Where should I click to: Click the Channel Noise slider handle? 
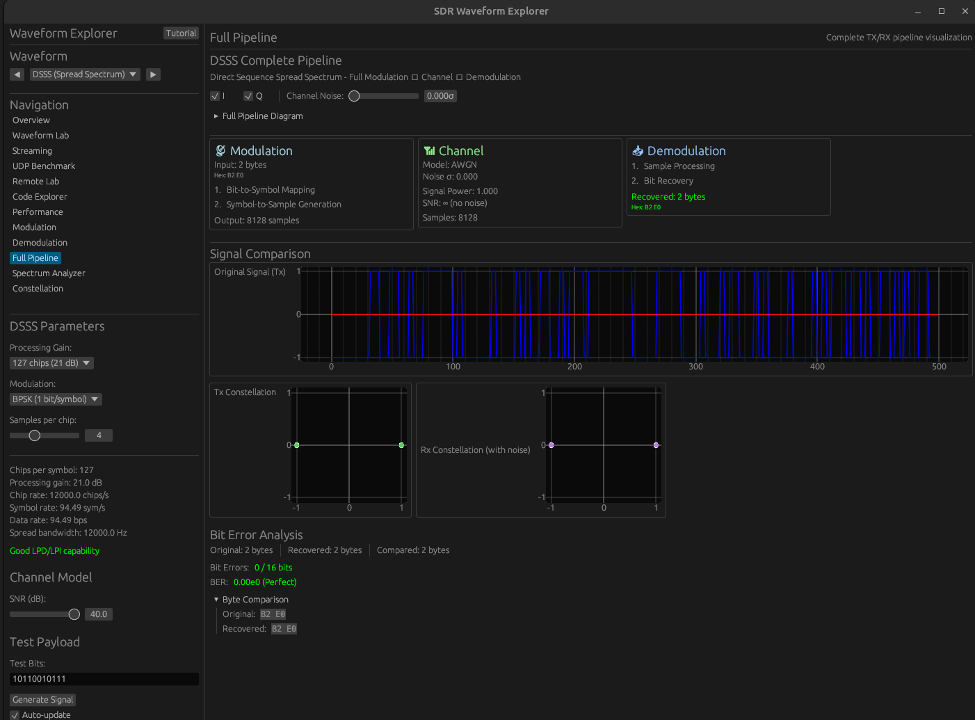355,96
